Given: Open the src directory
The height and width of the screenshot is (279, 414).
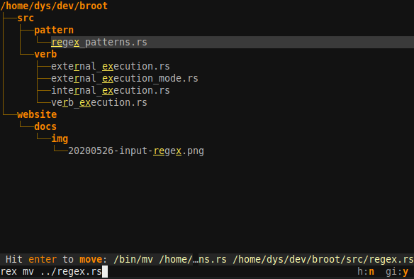Looking at the screenshot, I should tap(26, 18).
